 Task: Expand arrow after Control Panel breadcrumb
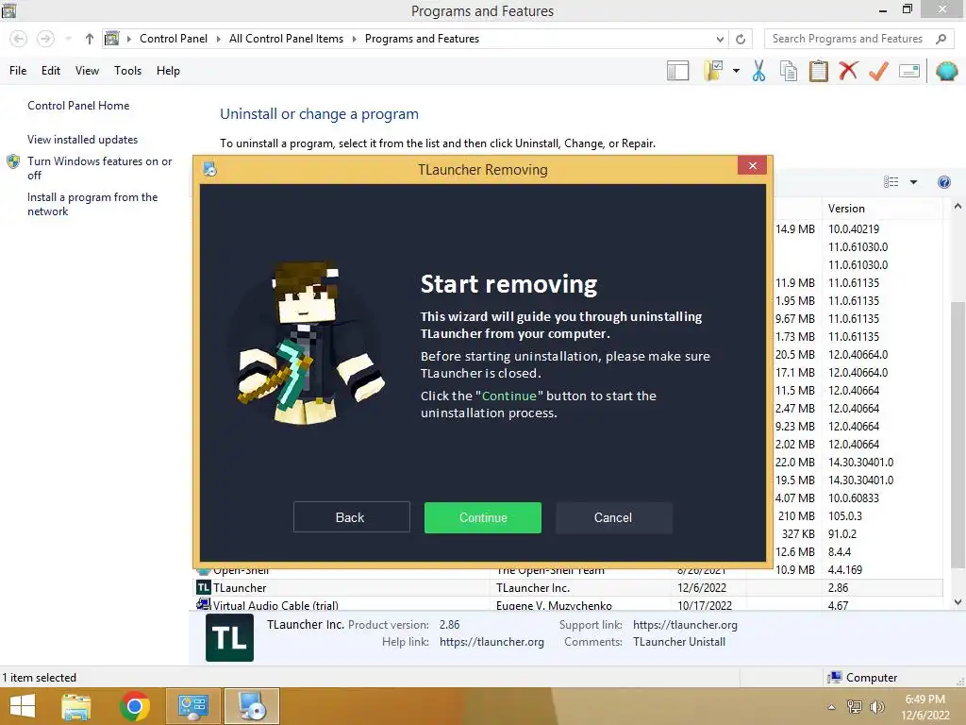coord(218,39)
